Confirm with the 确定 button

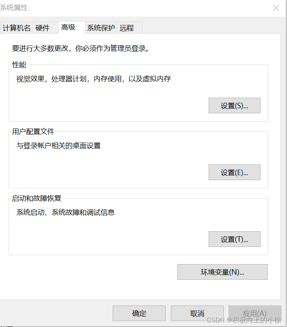click(x=139, y=313)
